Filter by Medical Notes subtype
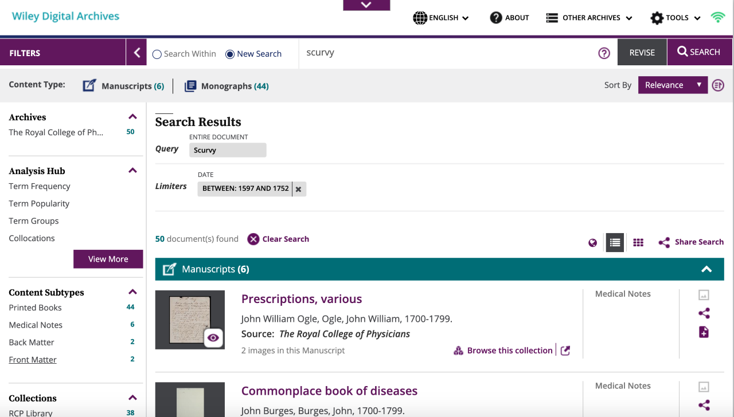 click(x=36, y=325)
